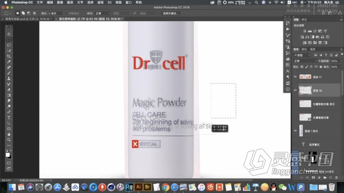
Task: Open the marquee 样式 style dropdown
Action: [x=103, y=14]
